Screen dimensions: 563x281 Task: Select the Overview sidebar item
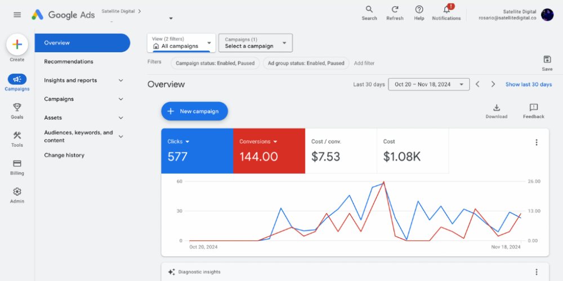(83, 43)
